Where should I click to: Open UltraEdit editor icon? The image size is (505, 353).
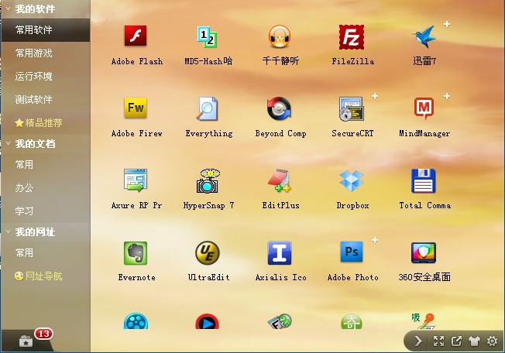click(208, 252)
